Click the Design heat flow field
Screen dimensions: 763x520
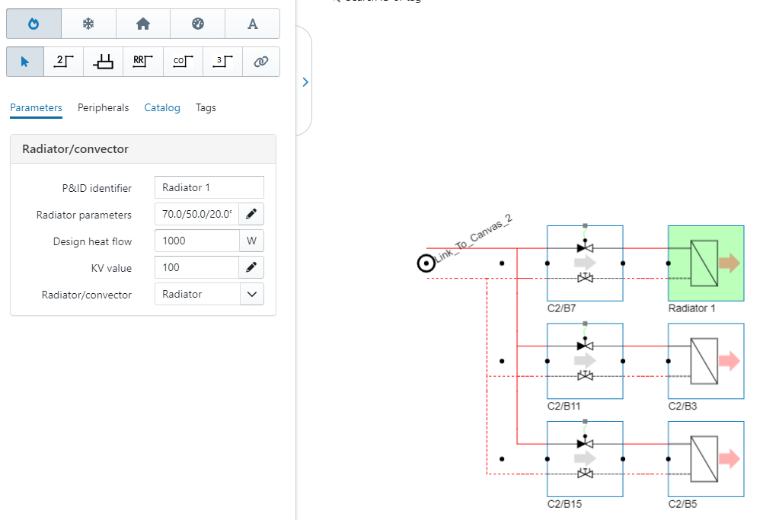[x=196, y=241]
